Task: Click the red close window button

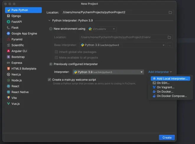Action: 6,4
